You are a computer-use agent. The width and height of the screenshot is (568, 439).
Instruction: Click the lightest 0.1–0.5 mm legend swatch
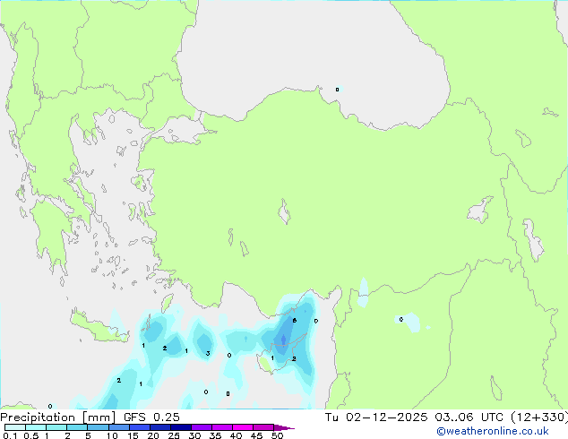tap(15, 427)
